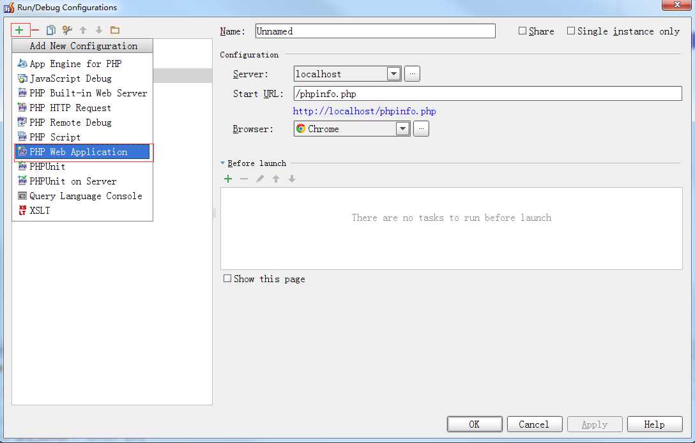The image size is (695, 443).
Task: Click the PHP Script icon
Action: click(22, 137)
